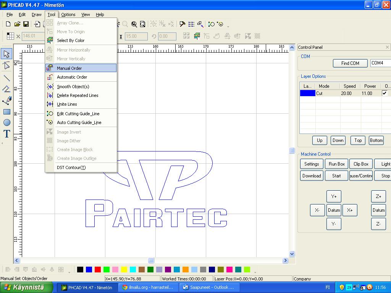Activate the arrow selection tool
The width and height of the screenshot is (391, 293).
point(6,54)
